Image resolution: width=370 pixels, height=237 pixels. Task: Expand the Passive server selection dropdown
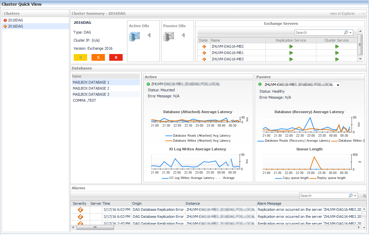pos(338,85)
